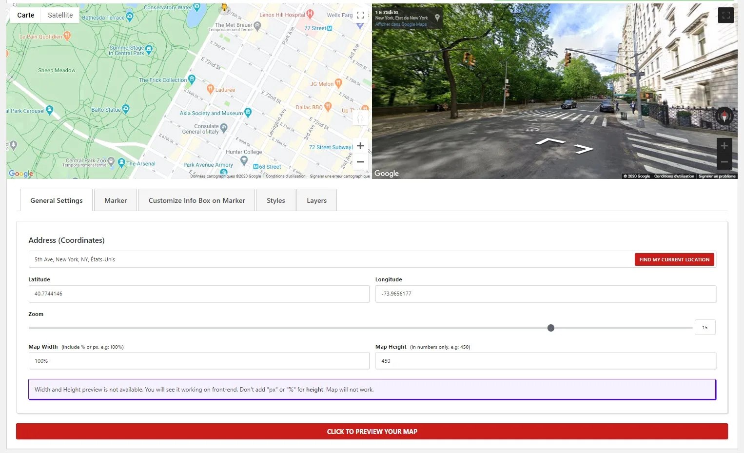Switch map to Carte view

pos(26,15)
